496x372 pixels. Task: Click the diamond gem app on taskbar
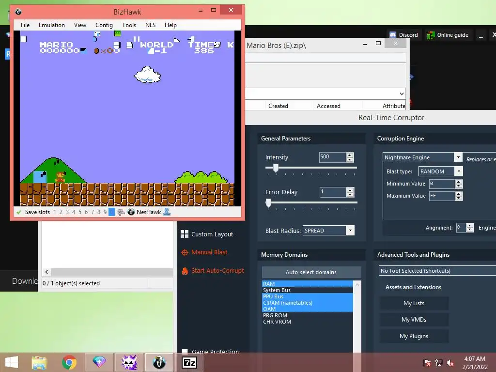click(x=99, y=362)
